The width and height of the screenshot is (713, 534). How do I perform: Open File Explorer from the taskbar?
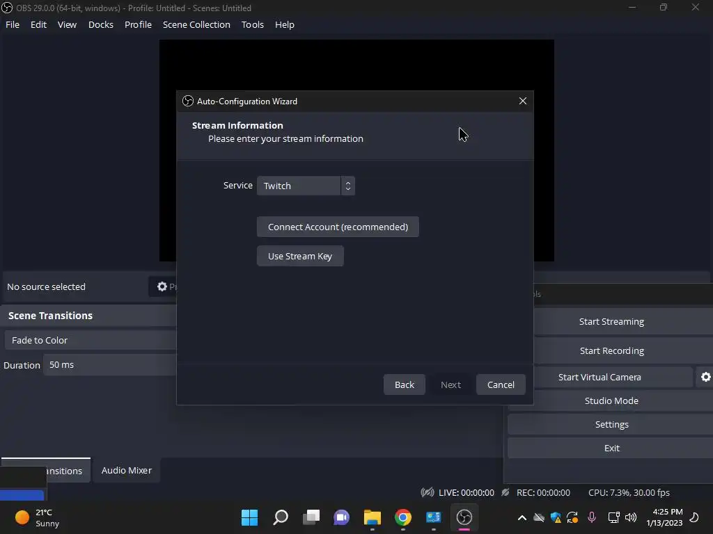pos(372,517)
